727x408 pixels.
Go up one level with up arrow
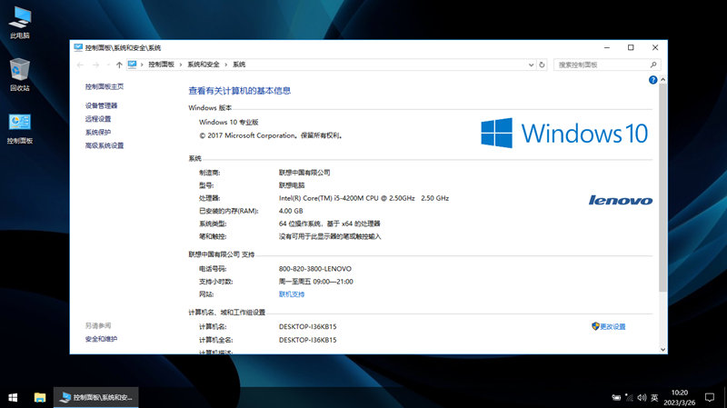point(119,65)
